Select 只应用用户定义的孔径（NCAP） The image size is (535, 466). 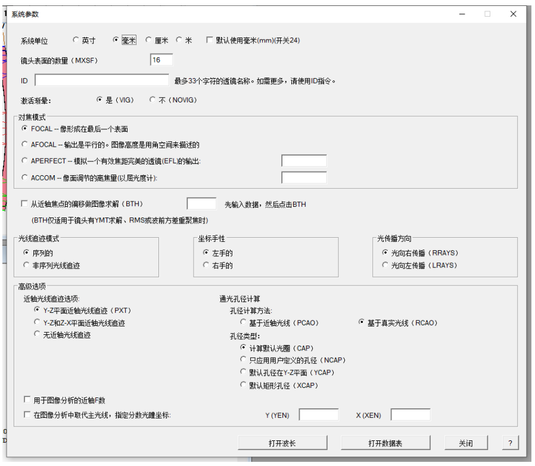[243, 360]
